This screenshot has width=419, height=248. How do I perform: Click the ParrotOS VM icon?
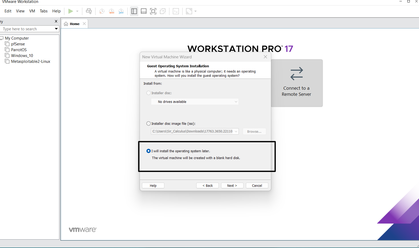point(7,50)
